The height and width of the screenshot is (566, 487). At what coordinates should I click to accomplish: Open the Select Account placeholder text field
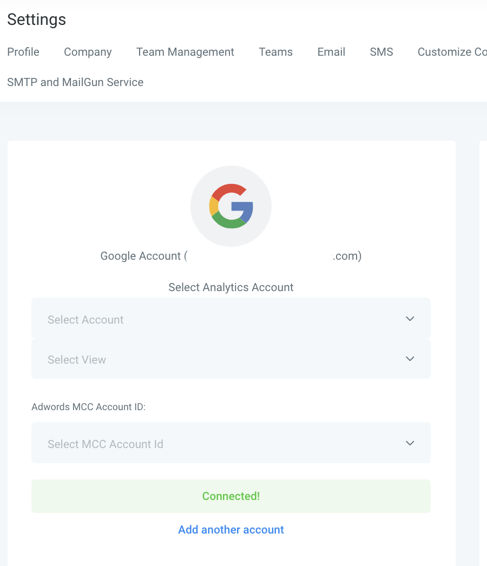85,320
